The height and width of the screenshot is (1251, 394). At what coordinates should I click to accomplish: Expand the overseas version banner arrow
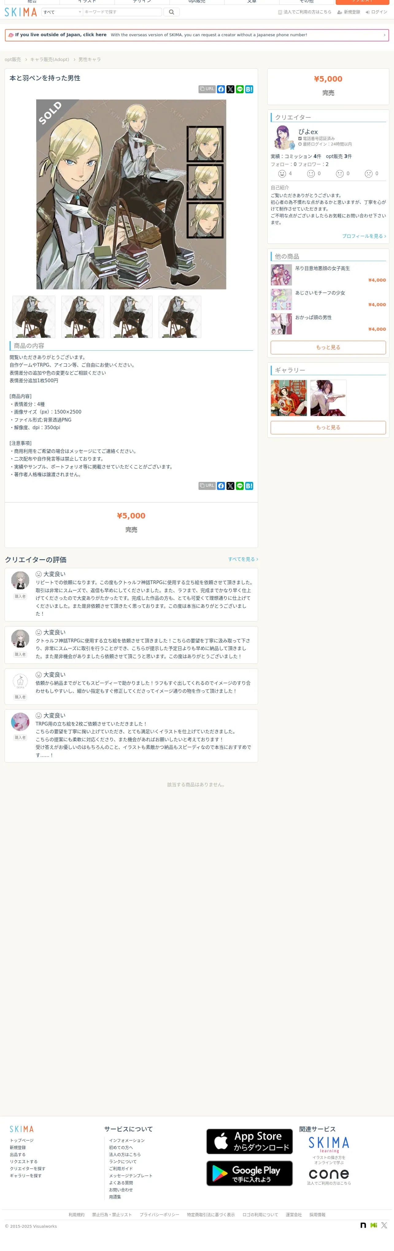[x=384, y=35]
